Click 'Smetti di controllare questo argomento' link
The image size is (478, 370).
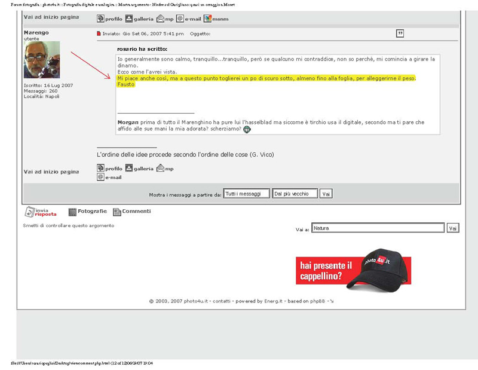click(68, 226)
